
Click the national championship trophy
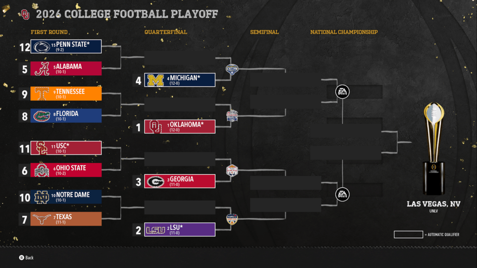433,149
